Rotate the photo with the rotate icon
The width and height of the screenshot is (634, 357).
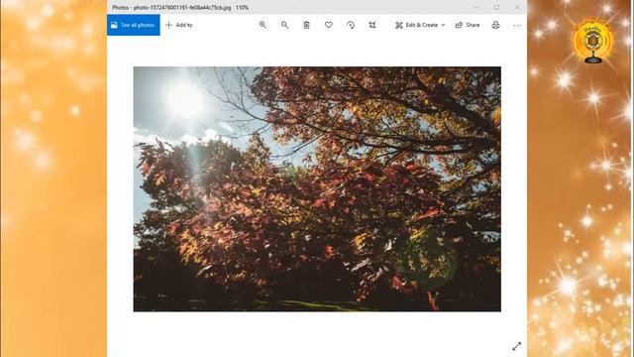pyautogui.click(x=351, y=25)
